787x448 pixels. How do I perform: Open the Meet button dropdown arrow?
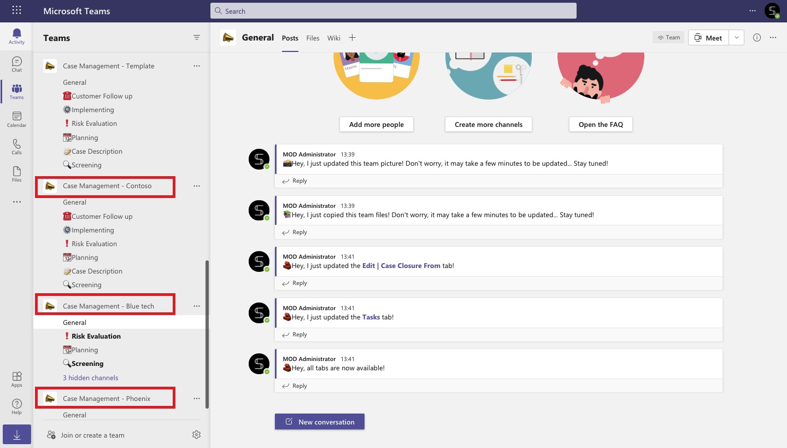click(x=737, y=38)
